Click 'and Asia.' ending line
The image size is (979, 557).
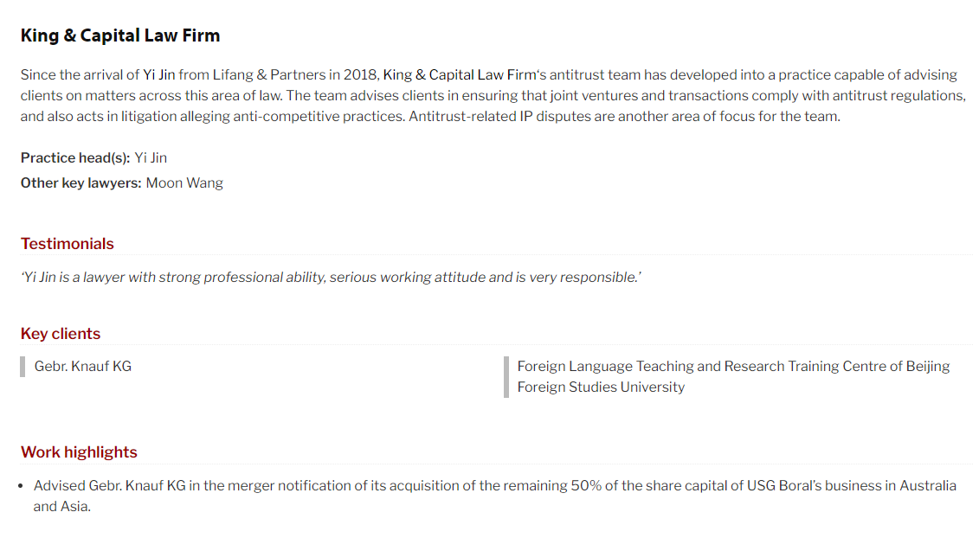pyautogui.click(x=61, y=507)
